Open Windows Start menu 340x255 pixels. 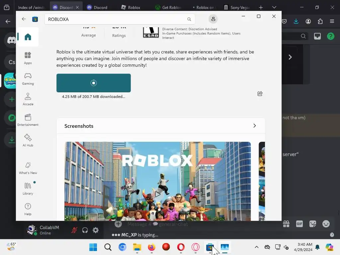93,247
